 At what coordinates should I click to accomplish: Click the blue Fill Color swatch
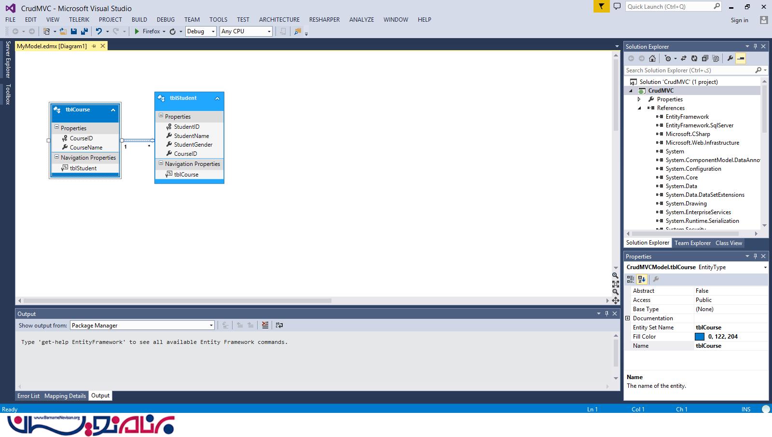(x=700, y=337)
